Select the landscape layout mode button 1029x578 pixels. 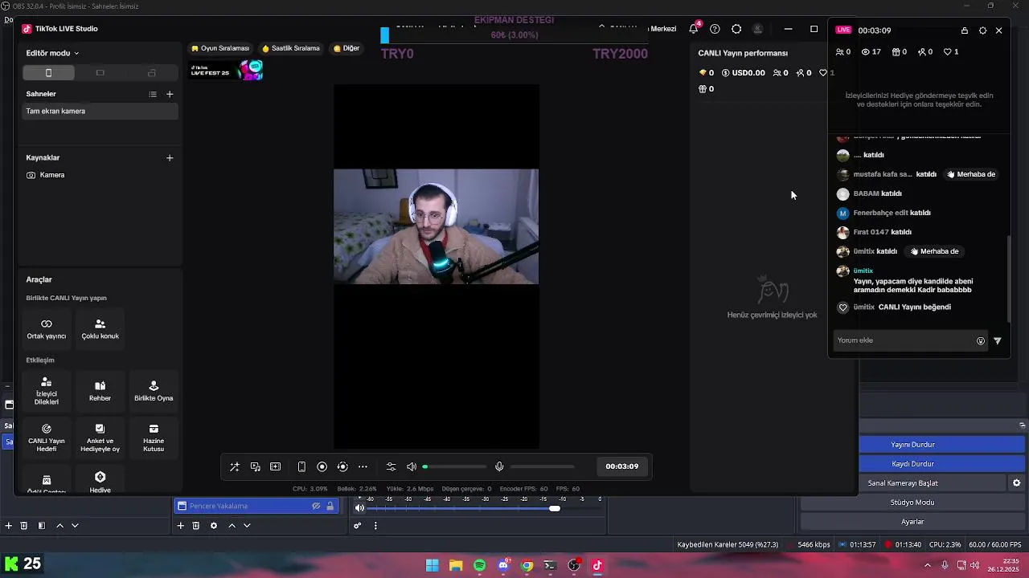(100, 73)
